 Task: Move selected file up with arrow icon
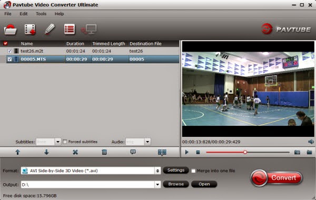point(18,152)
